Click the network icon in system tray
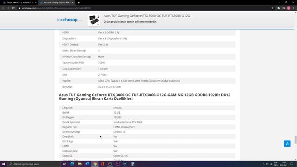 coord(271,164)
